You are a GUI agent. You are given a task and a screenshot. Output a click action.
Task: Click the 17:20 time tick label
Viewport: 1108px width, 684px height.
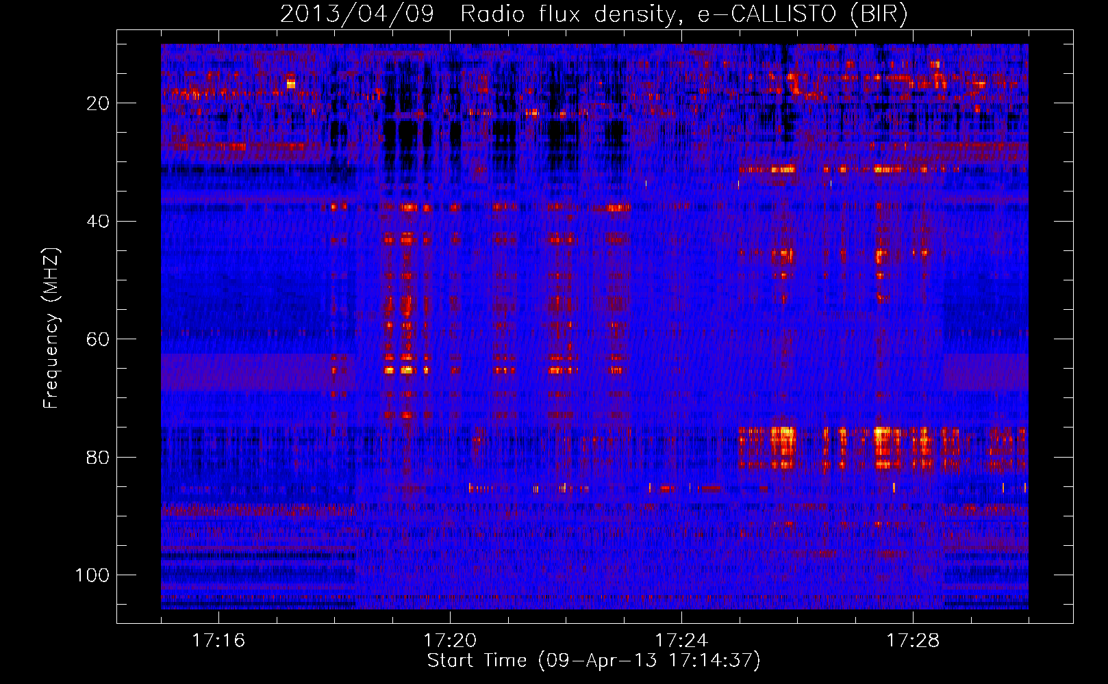450,641
